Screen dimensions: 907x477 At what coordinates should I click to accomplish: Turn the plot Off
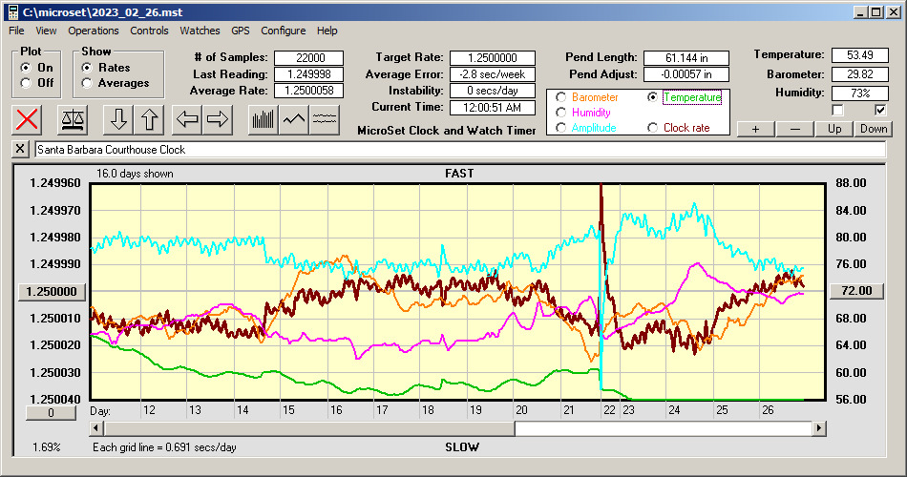(27, 83)
